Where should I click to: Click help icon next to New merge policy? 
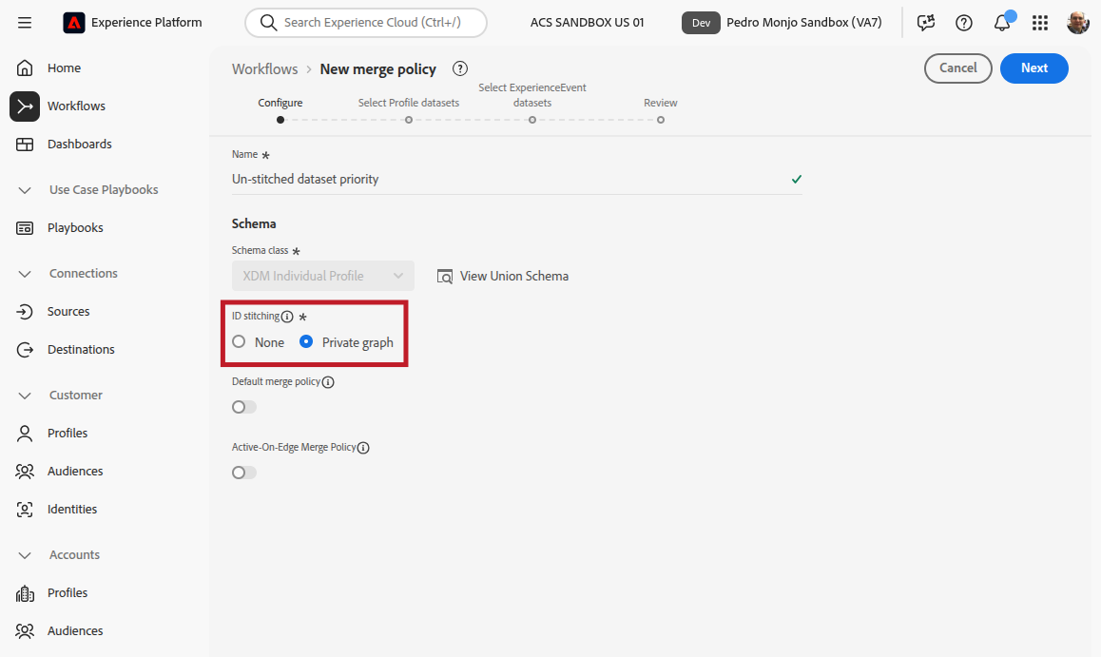tap(460, 68)
